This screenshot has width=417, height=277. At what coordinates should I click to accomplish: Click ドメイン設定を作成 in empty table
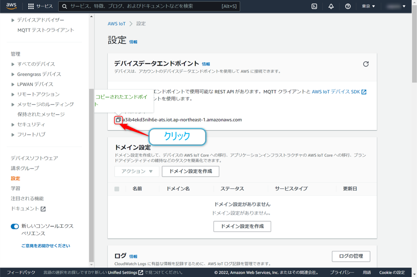(x=242, y=226)
